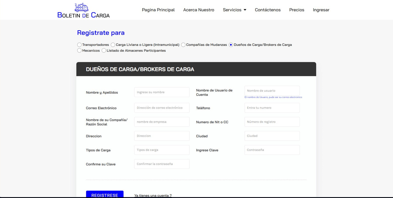Select Carga Liviana o Ligera radio option
Viewport: 393px width, 198px height.
click(x=113, y=45)
